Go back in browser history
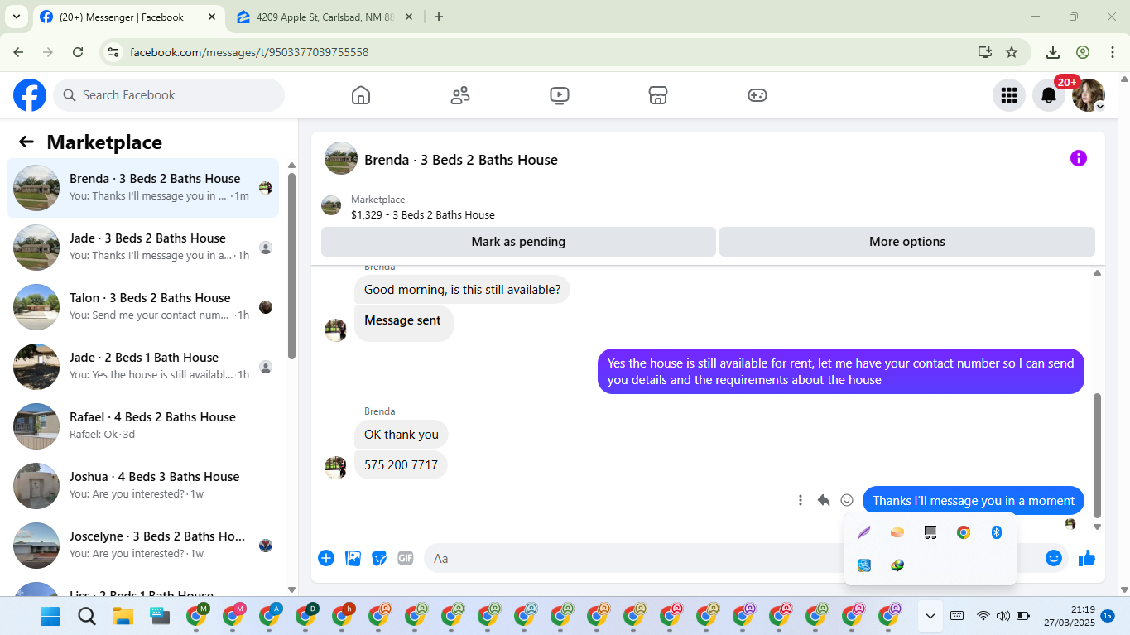This screenshot has width=1130, height=635. 18,52
